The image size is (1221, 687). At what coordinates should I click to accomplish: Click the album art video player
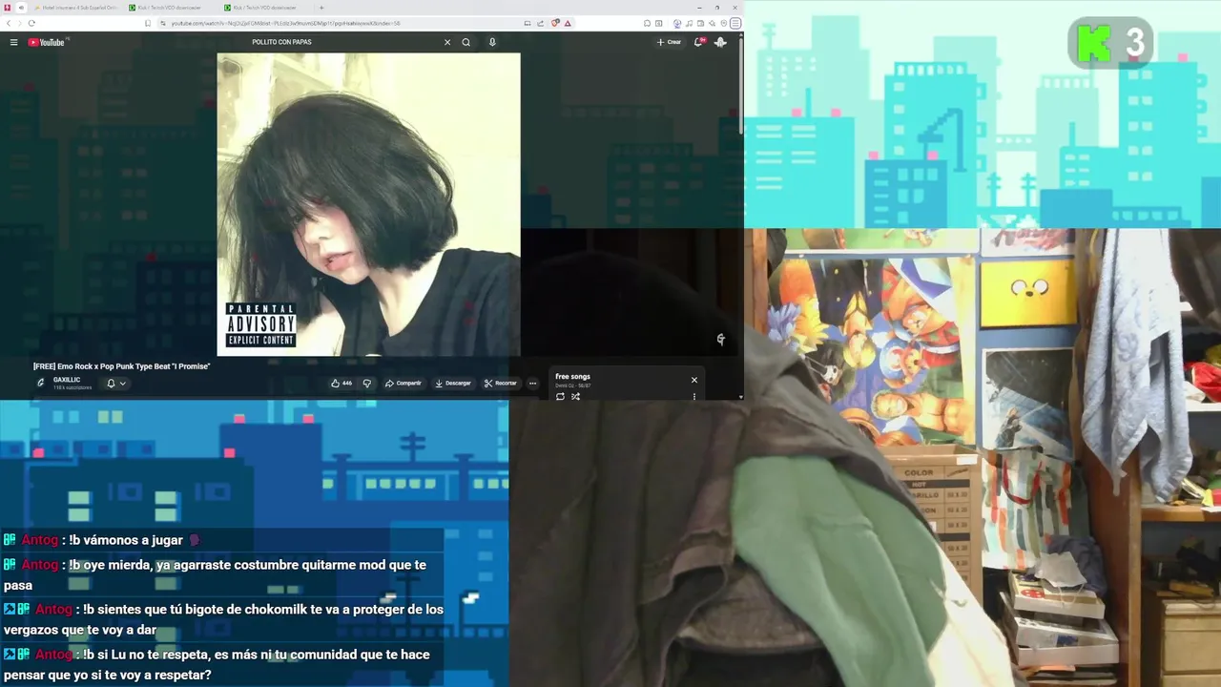click(368, 204)
